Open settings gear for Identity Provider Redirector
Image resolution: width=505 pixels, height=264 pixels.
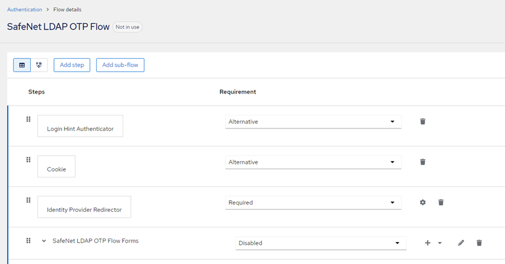pos(423,202)
